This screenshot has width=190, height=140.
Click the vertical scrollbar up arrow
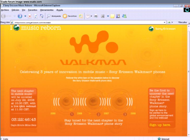click(x=189, y=26)
